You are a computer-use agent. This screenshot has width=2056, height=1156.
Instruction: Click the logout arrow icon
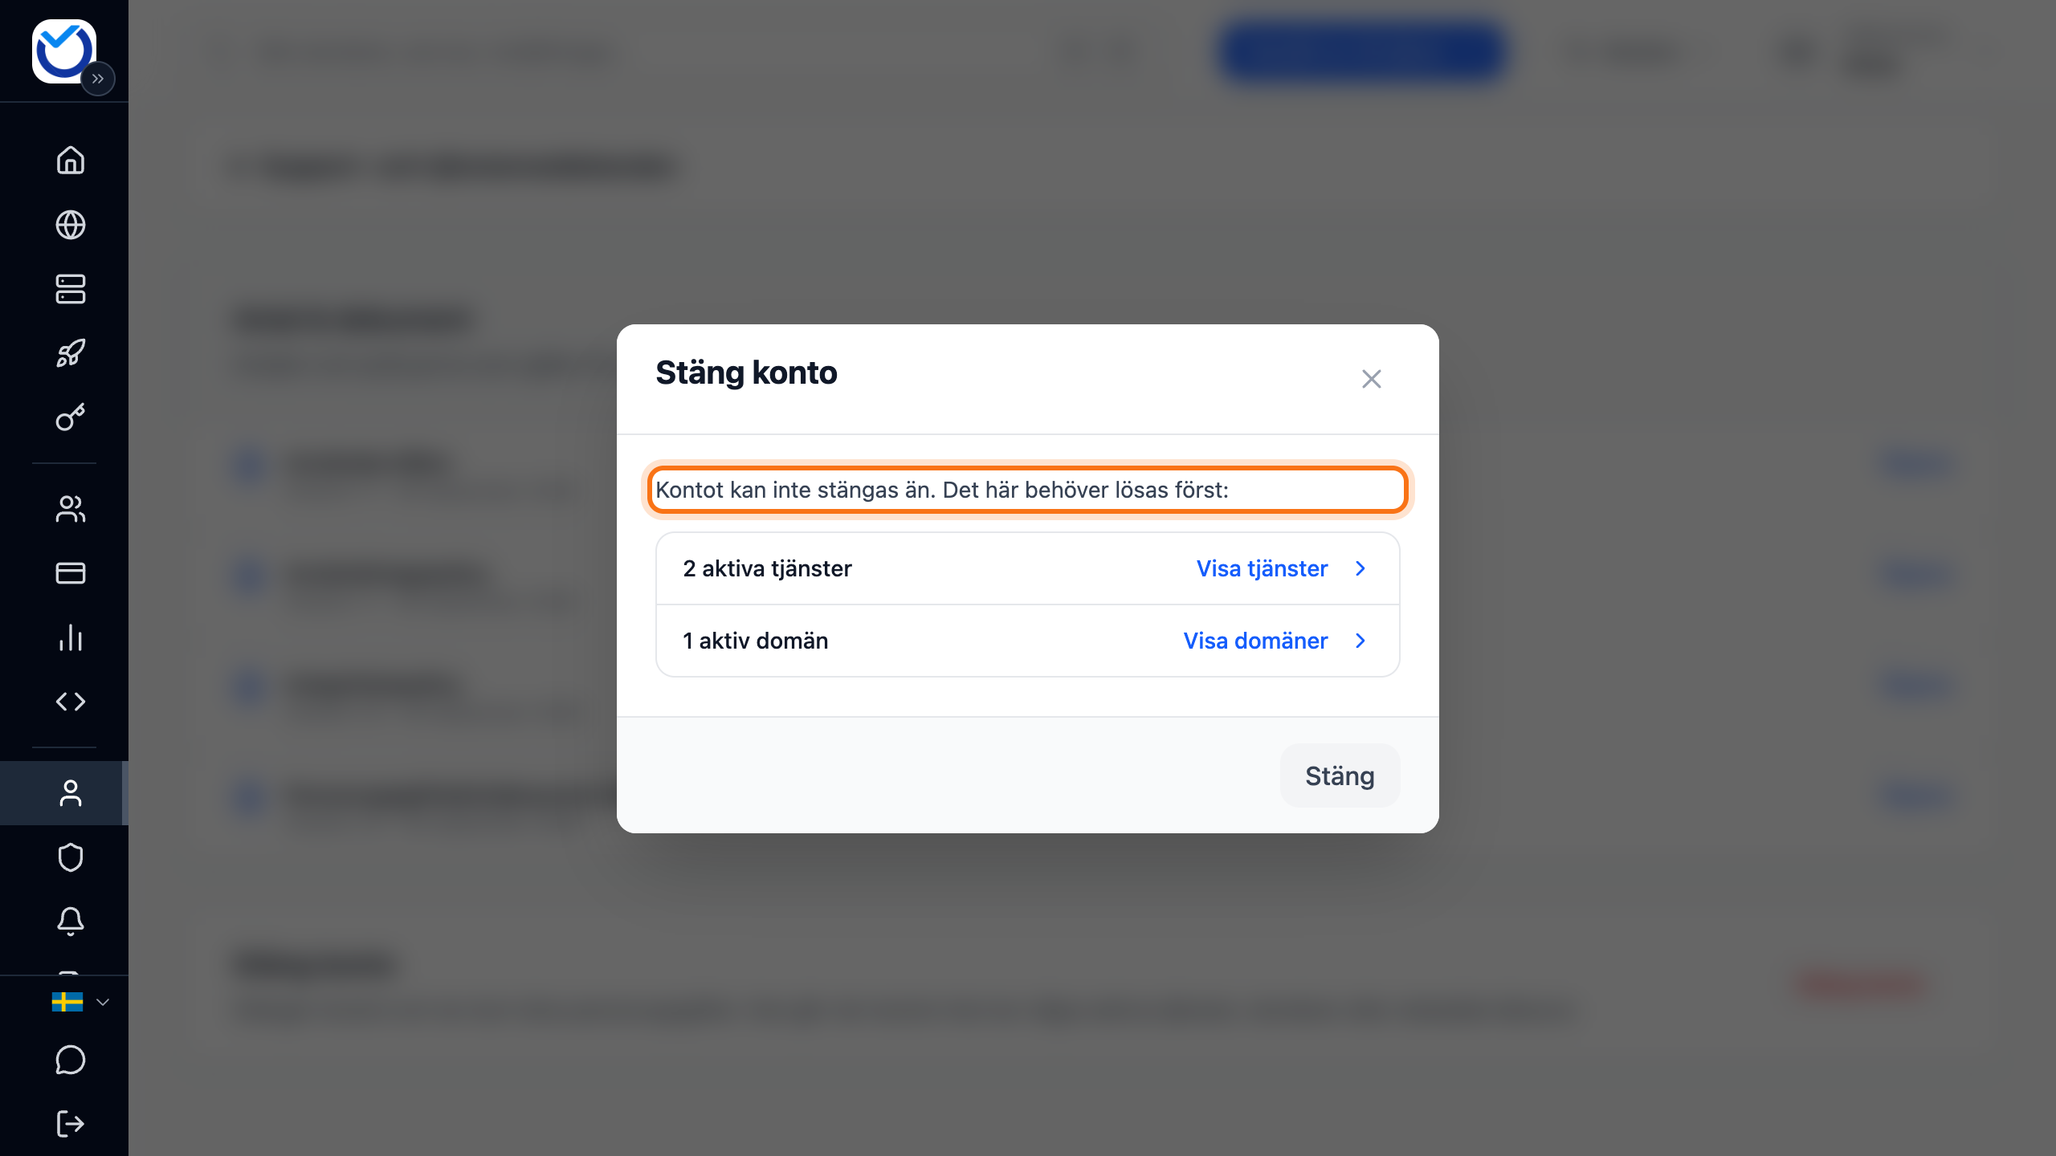tap(71, 1124)
